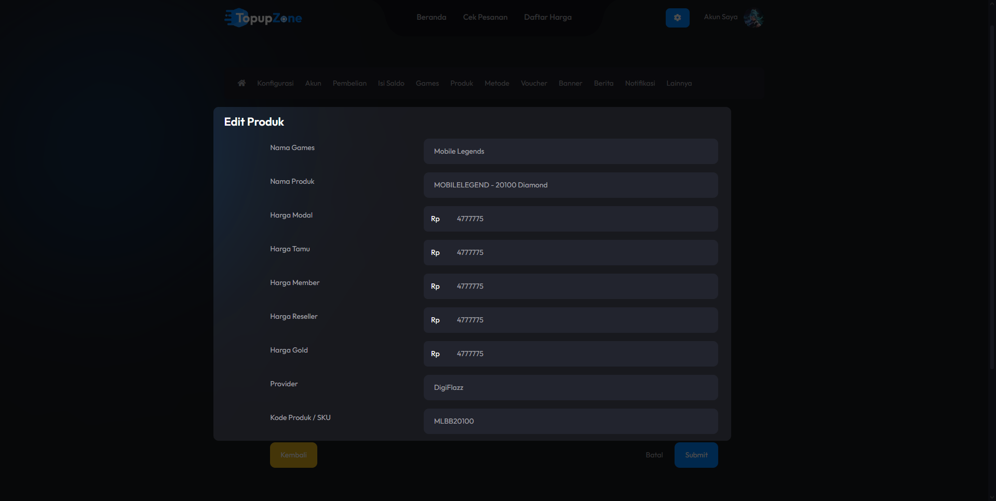This screenshot has width=996, height=501.
Task: Open Cek Pesanan page
Action: click(485, 17)
